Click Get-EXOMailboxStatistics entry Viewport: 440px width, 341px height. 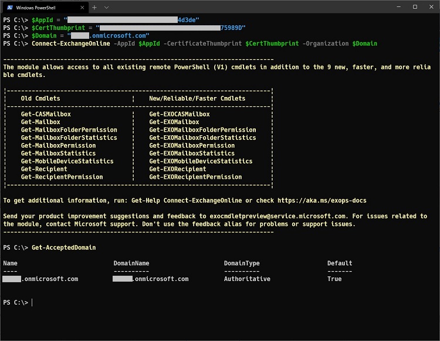click(x=192, y=153)
